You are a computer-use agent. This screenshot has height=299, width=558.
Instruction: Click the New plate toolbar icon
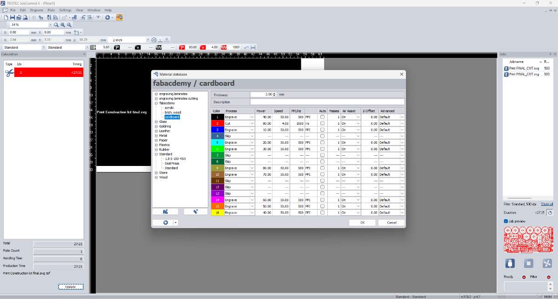(x=6, y=17)
